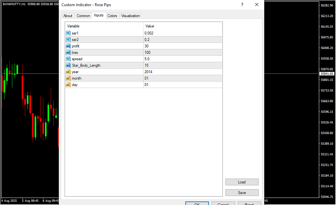Open the About tab

point(68,16)
